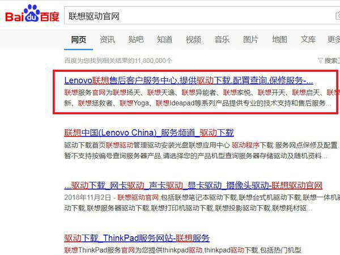Switch to the 文库 tab
The width and height of the screenshot is (340, 255).
click(308, 40)
